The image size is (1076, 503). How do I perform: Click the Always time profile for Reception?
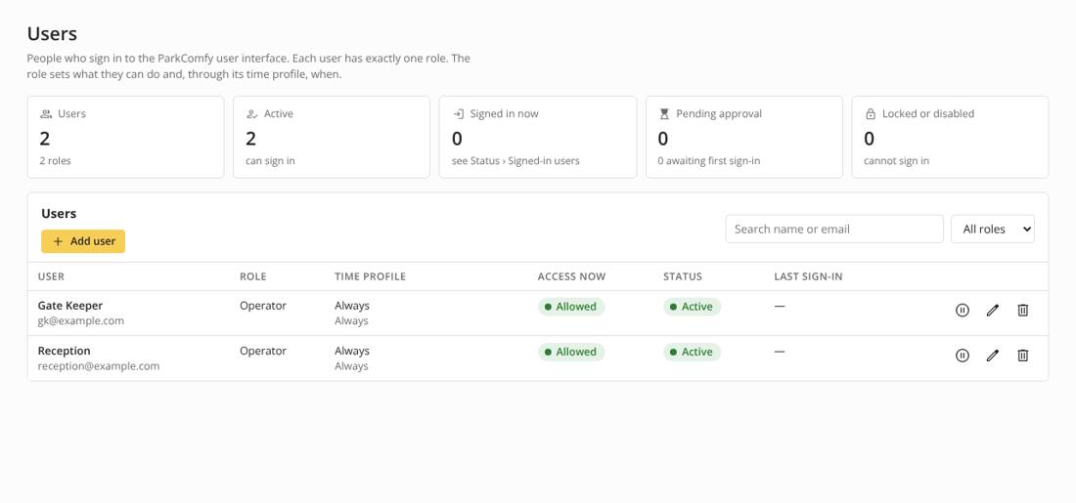click(x=352, y=351)
